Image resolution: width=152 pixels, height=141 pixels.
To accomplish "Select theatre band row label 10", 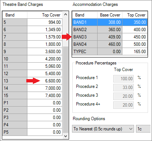I will click(15, 59).
